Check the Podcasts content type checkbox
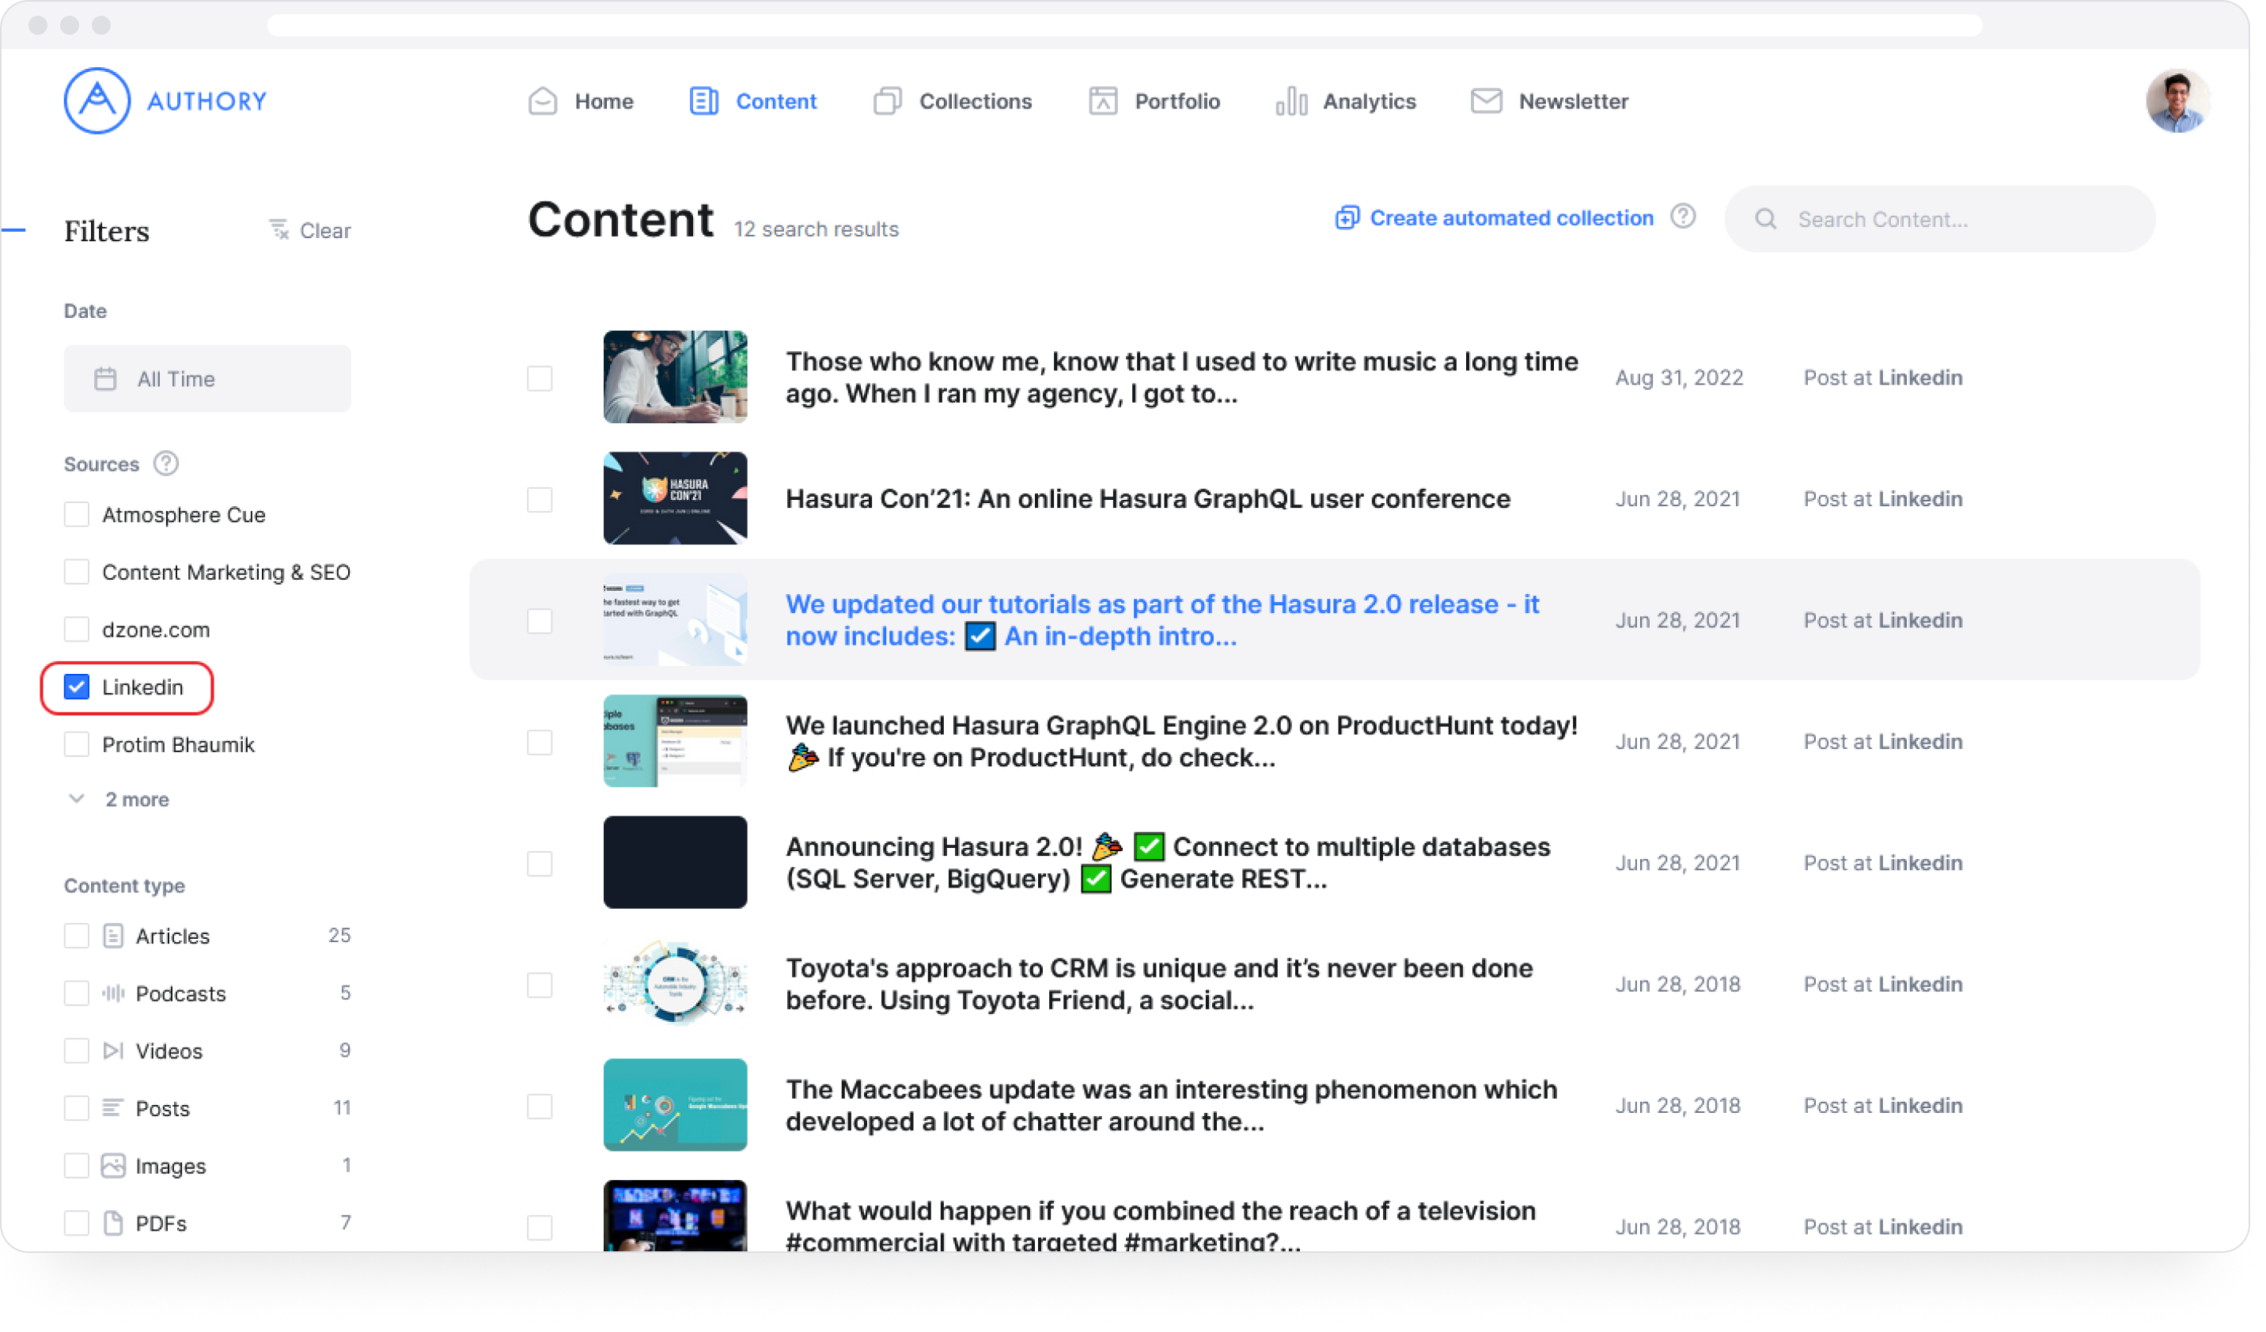 point(77,994)
